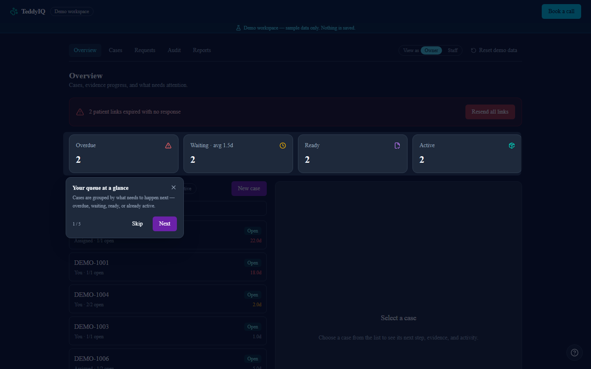
Task: Skip the onboarding tour
Action: pyautogui.click(x=137, y=224)
